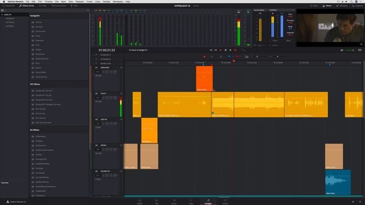This screenshot has width=365, height=205.
Task: Mute track A3 ADA VO
Action: [x=115, y=124]
